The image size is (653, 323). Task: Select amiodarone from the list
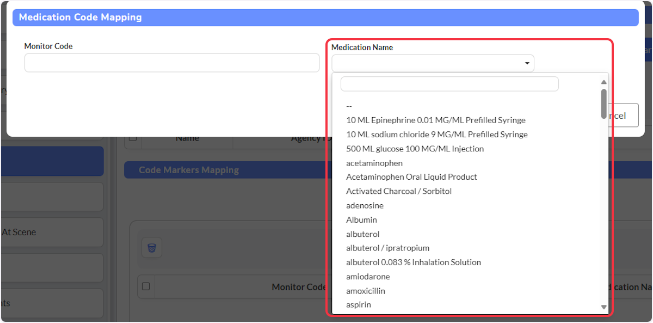pos(368,277)
